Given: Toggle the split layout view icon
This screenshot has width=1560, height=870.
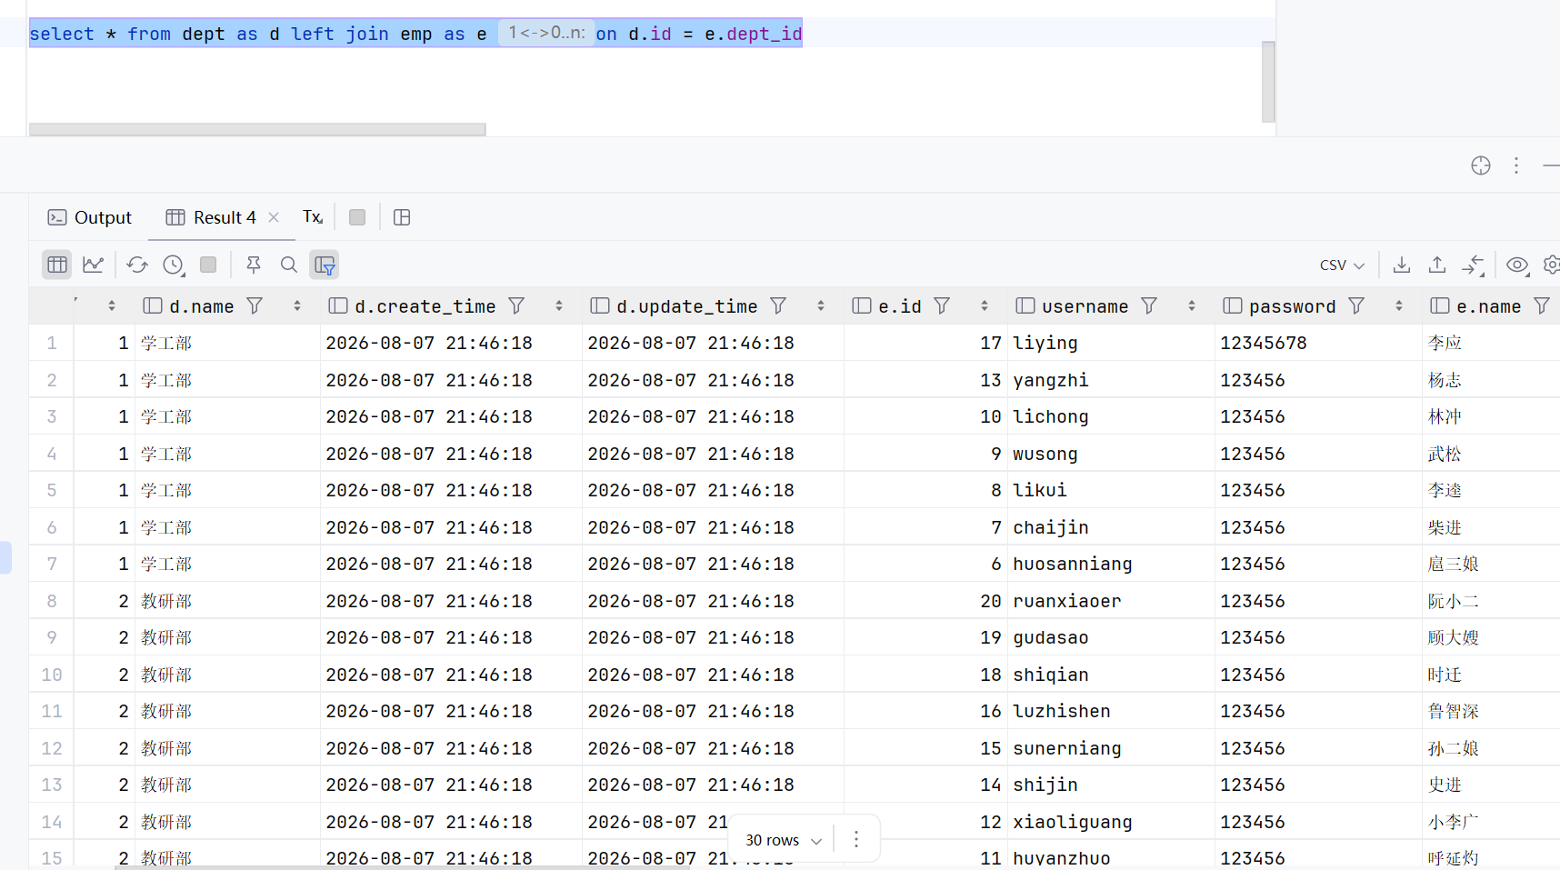Looking at the screenshot, I should point(402,217).
